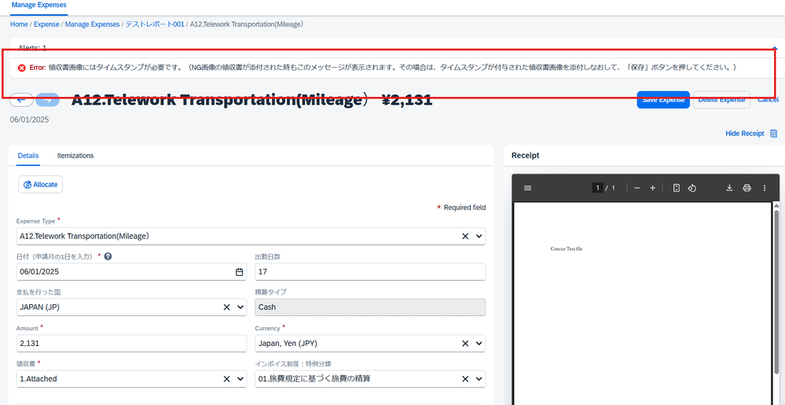Expand the 支払を行った国 dropdown
This screenshot has height=405, width=785.
tap(240, 307)
